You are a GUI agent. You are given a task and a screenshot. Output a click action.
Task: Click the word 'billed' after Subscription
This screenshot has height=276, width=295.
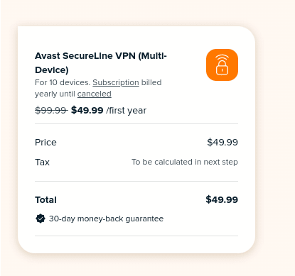[151, 82]
